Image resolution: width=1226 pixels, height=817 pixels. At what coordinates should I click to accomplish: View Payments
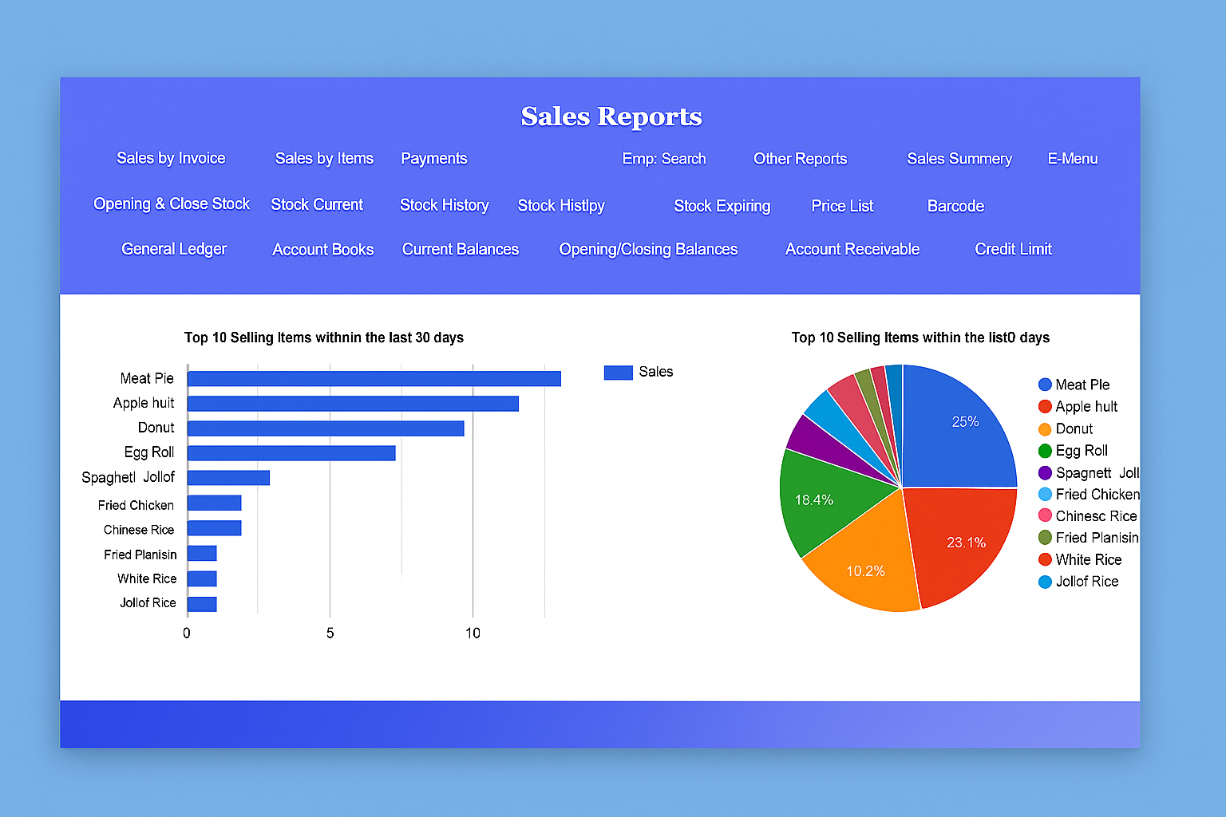click(433, 158)
